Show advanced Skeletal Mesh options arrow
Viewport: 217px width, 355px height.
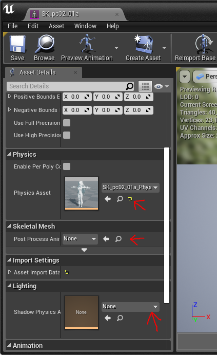(84, 250)
